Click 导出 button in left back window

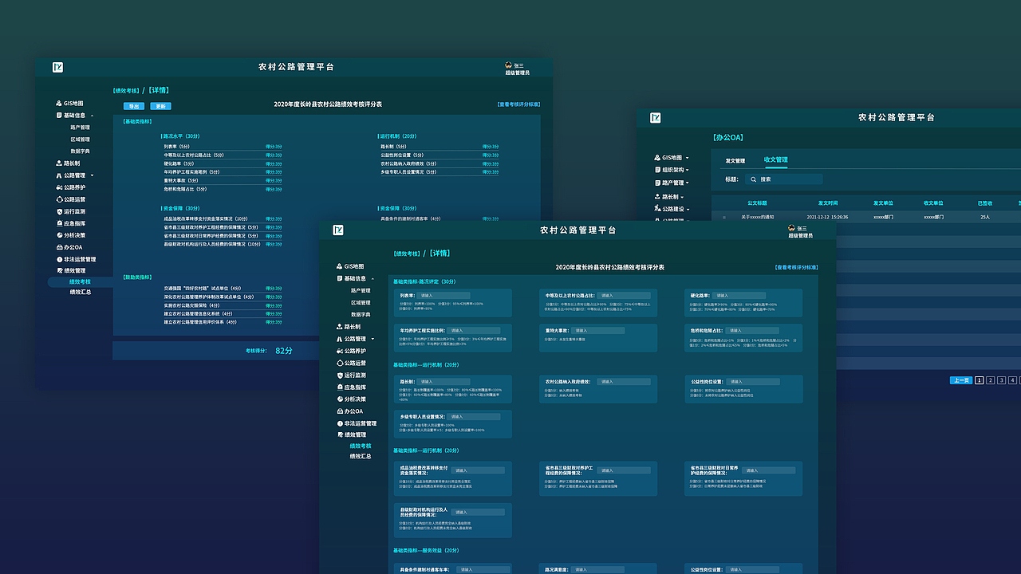(133, 106)
